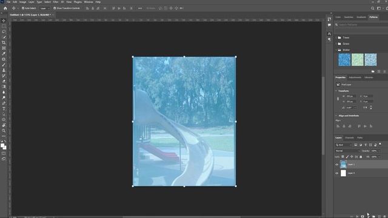Switch to the Swatches tab
Viewport: 388px width, 218px height.
click(x=349, y=17)
